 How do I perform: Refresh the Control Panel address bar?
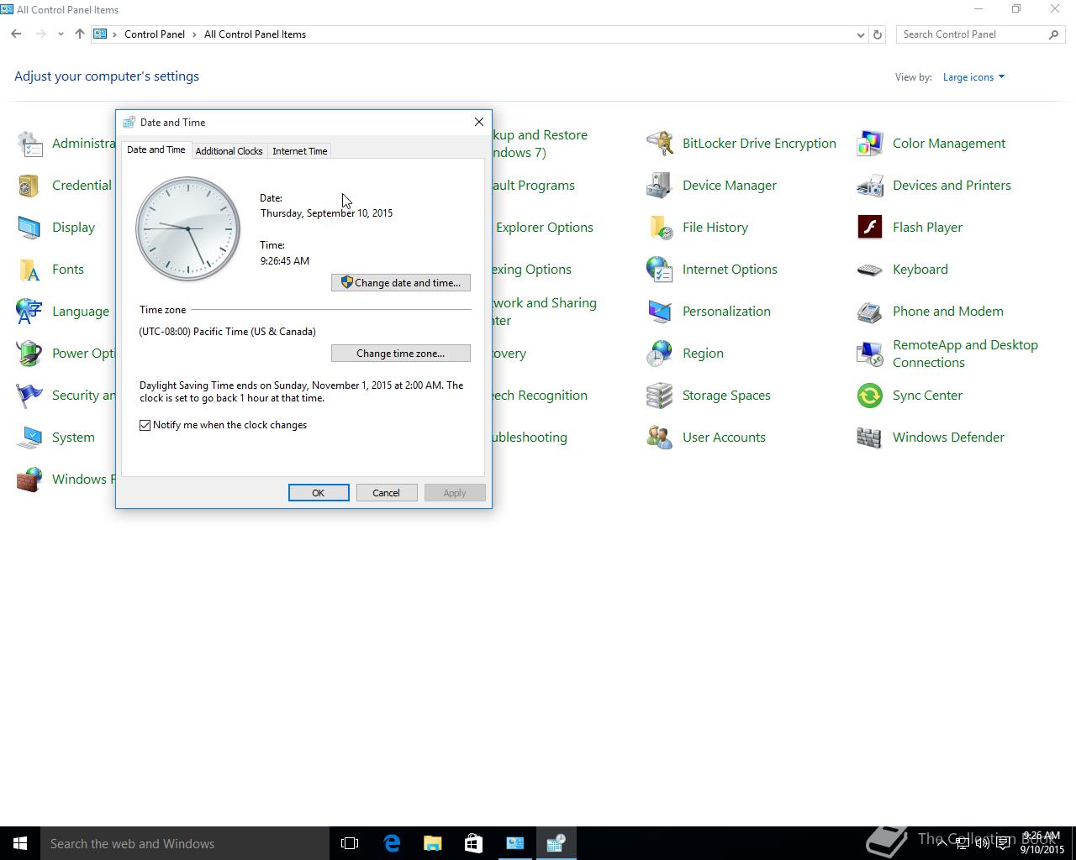[x=878, y=34]
